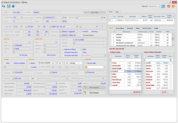Screen dimensions: 178x123
Task: Click the search magnifier beside Firma Adı
Action: click(x=64, y=17)
